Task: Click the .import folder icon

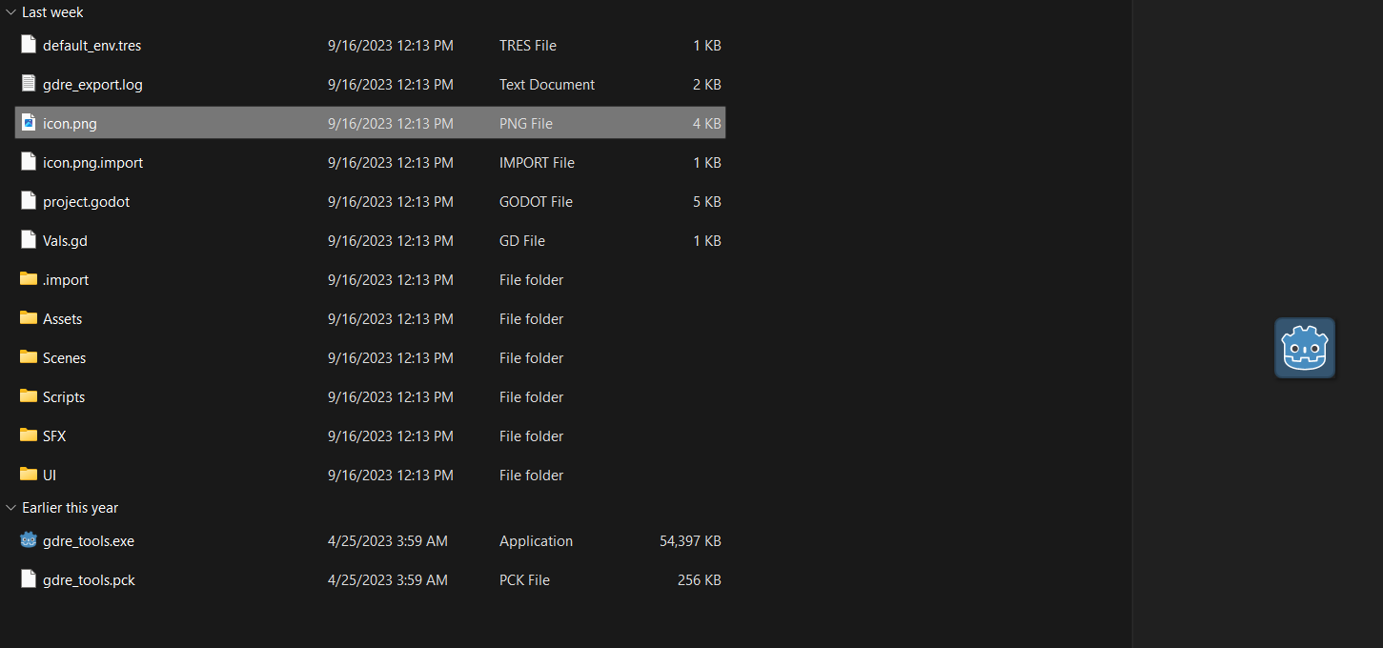Action: (29, 279)
